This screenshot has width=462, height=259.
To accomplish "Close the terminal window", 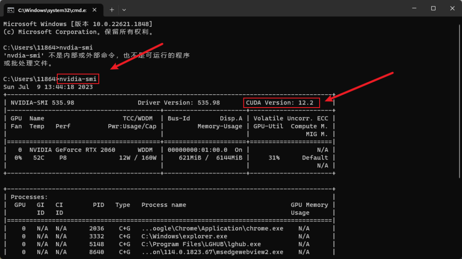I will [x=452, y=8].
